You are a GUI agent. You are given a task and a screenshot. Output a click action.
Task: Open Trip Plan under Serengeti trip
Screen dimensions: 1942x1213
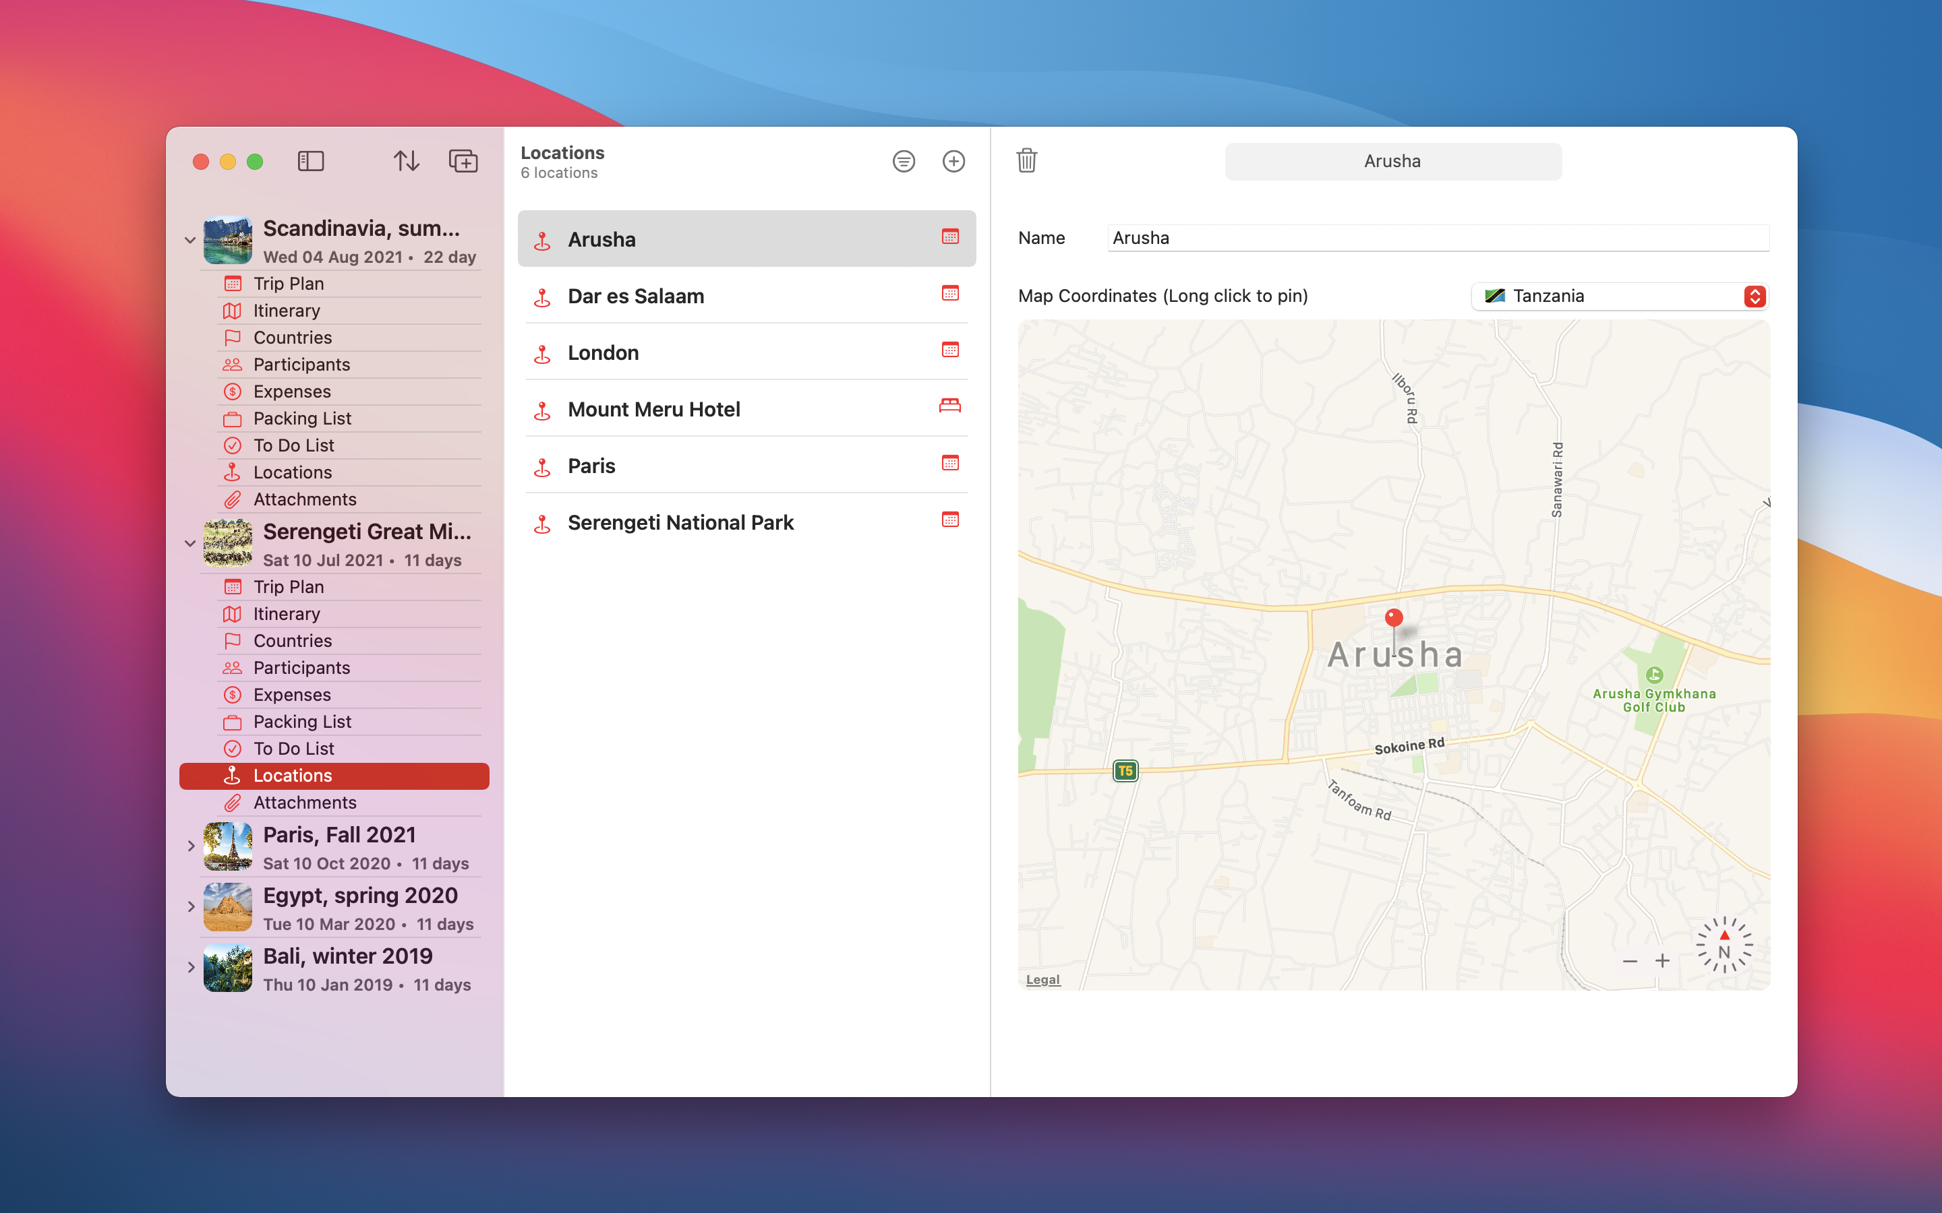coord(334,587)
